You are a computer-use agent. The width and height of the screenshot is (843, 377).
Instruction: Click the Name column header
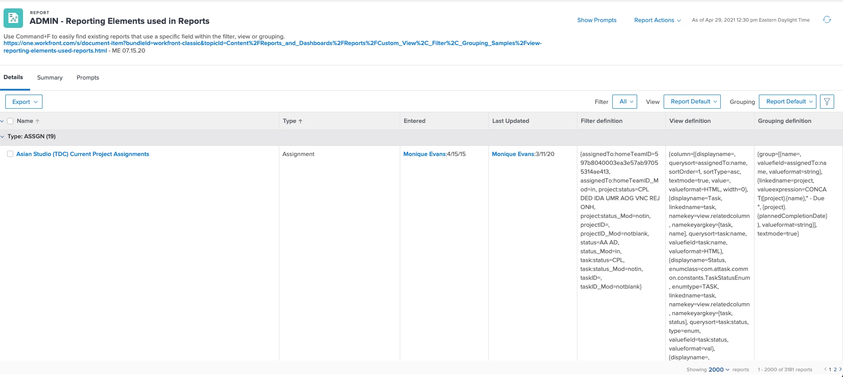(25, 121)
